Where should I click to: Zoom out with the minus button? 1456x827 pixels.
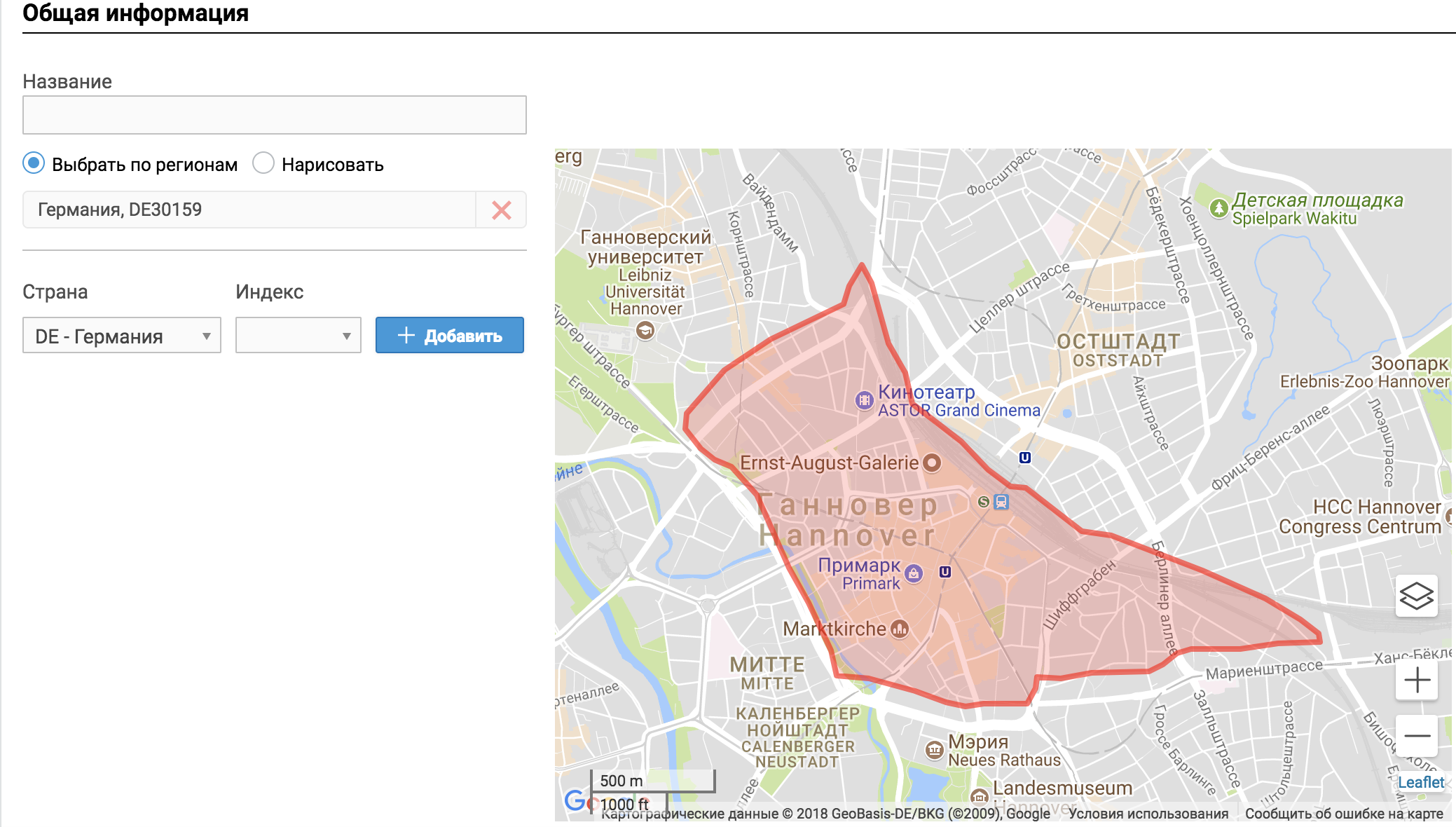point(1416,735)
